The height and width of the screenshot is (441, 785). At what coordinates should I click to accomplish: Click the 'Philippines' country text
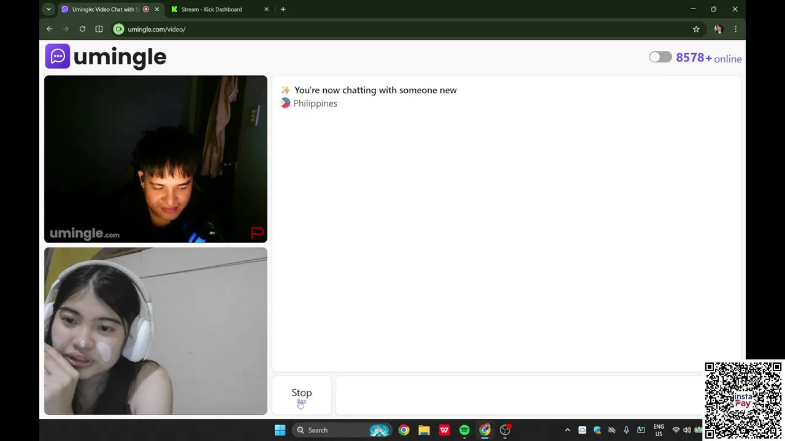pyautogui.click(x=315, y=104)
